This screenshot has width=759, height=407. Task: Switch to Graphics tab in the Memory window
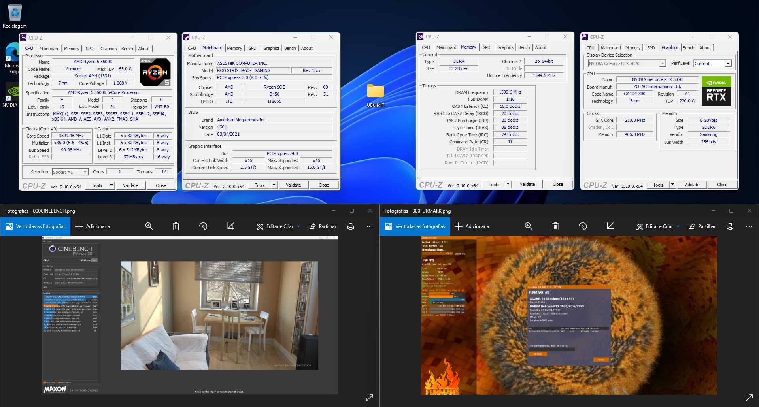point(505,47)
